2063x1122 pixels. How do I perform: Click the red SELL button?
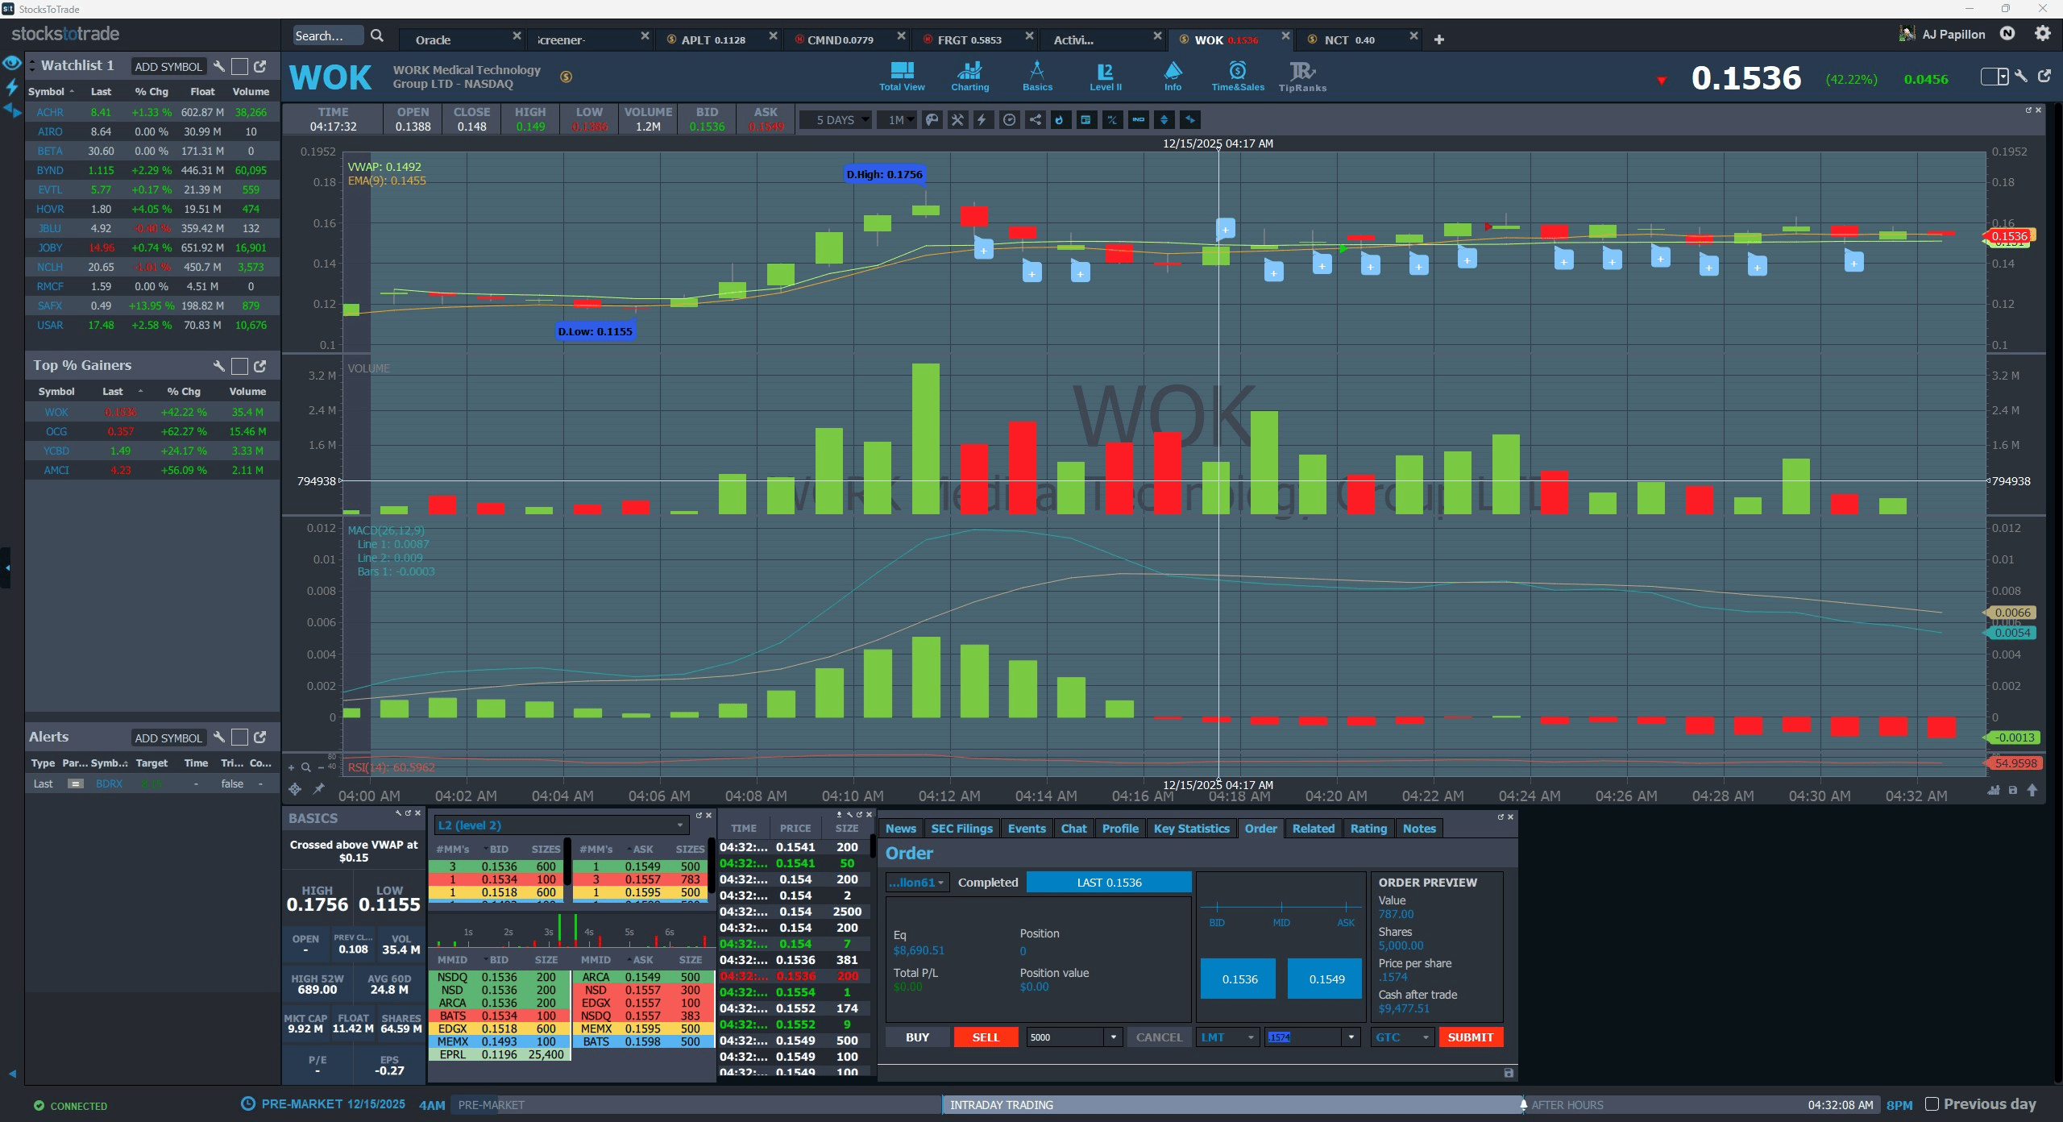tap(985, 1037)
